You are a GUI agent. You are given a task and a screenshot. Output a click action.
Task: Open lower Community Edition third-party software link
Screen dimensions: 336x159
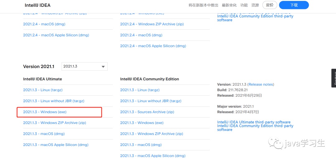[x=255, y=128]
